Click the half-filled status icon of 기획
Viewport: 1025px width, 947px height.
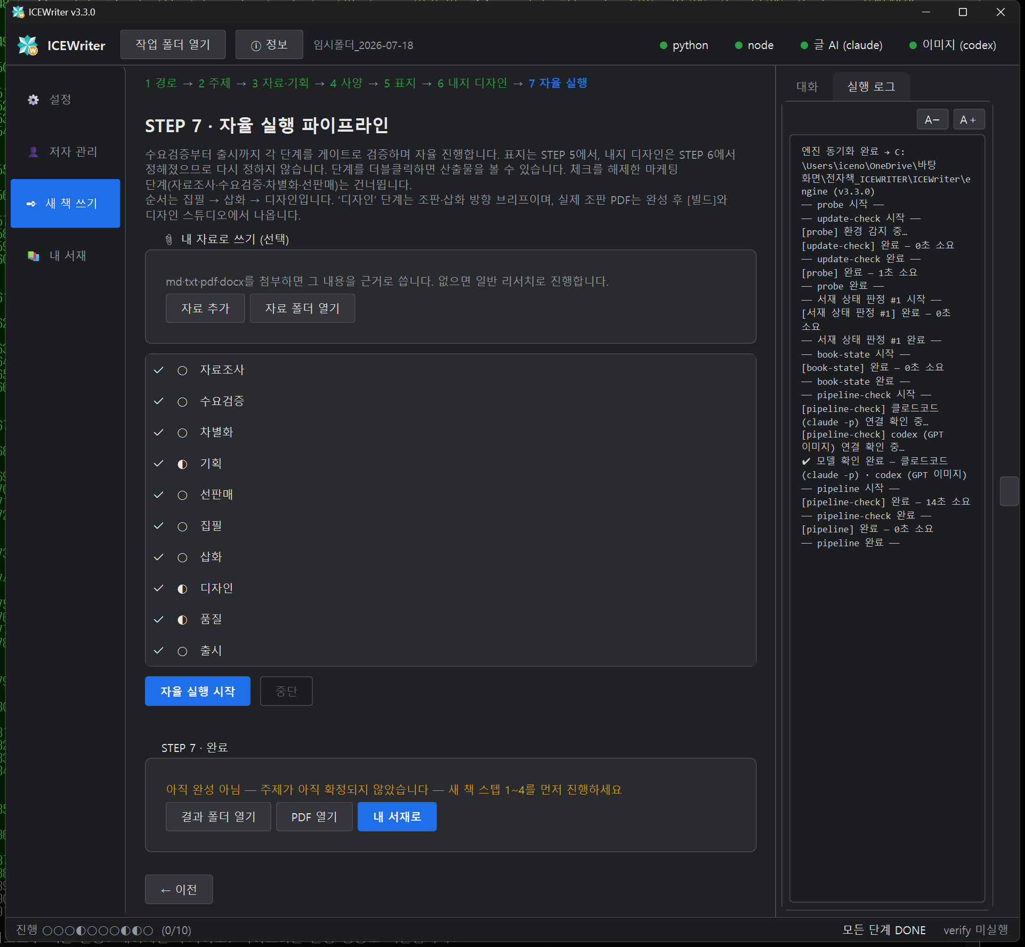click(x=182, y=464)
